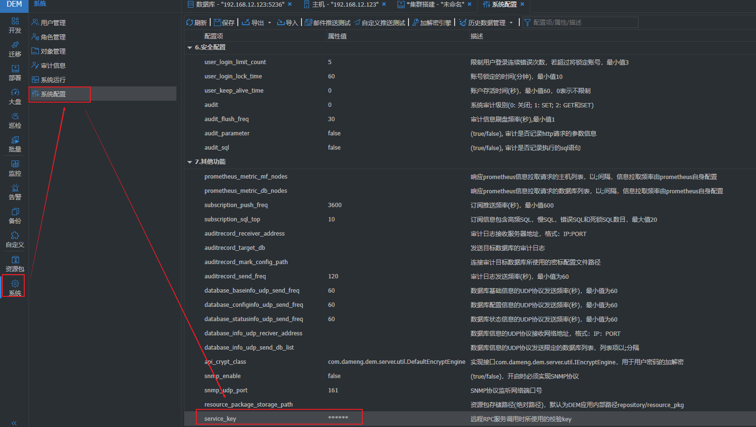Click the 保存 save toolbar button
The height and width of the screenshot is (427, 756).
click(224, 22)
